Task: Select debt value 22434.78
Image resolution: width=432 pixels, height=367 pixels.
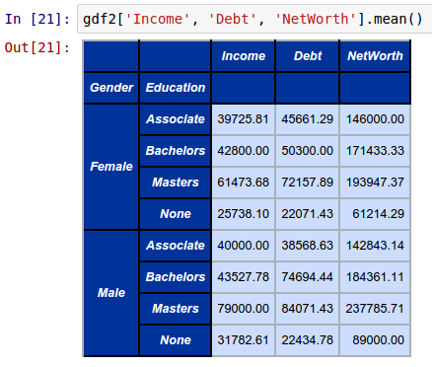Action: click(x=308, y=340)
